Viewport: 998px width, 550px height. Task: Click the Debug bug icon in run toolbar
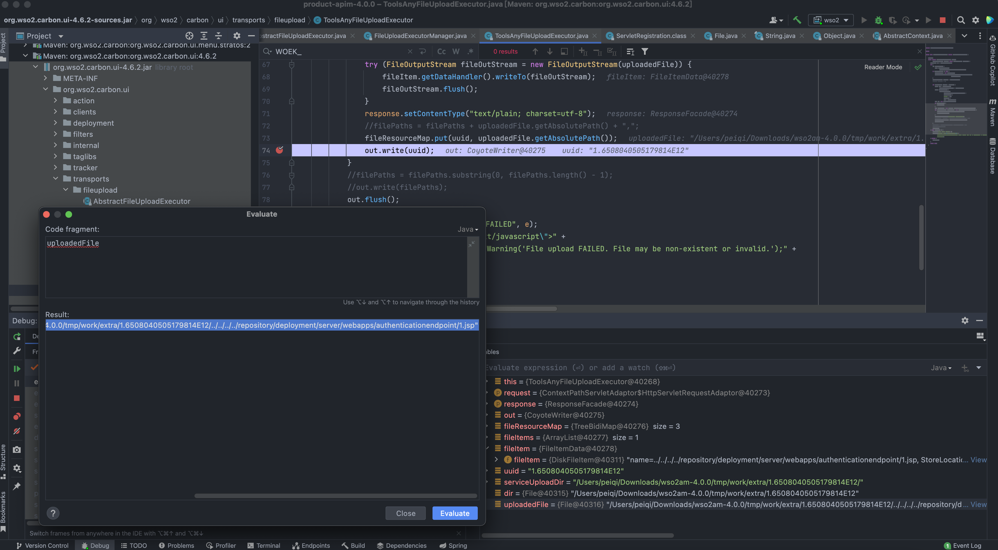coord(878,20)
